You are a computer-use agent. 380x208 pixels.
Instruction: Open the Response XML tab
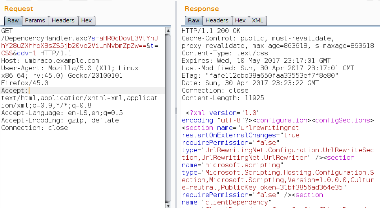pos(258,20)
